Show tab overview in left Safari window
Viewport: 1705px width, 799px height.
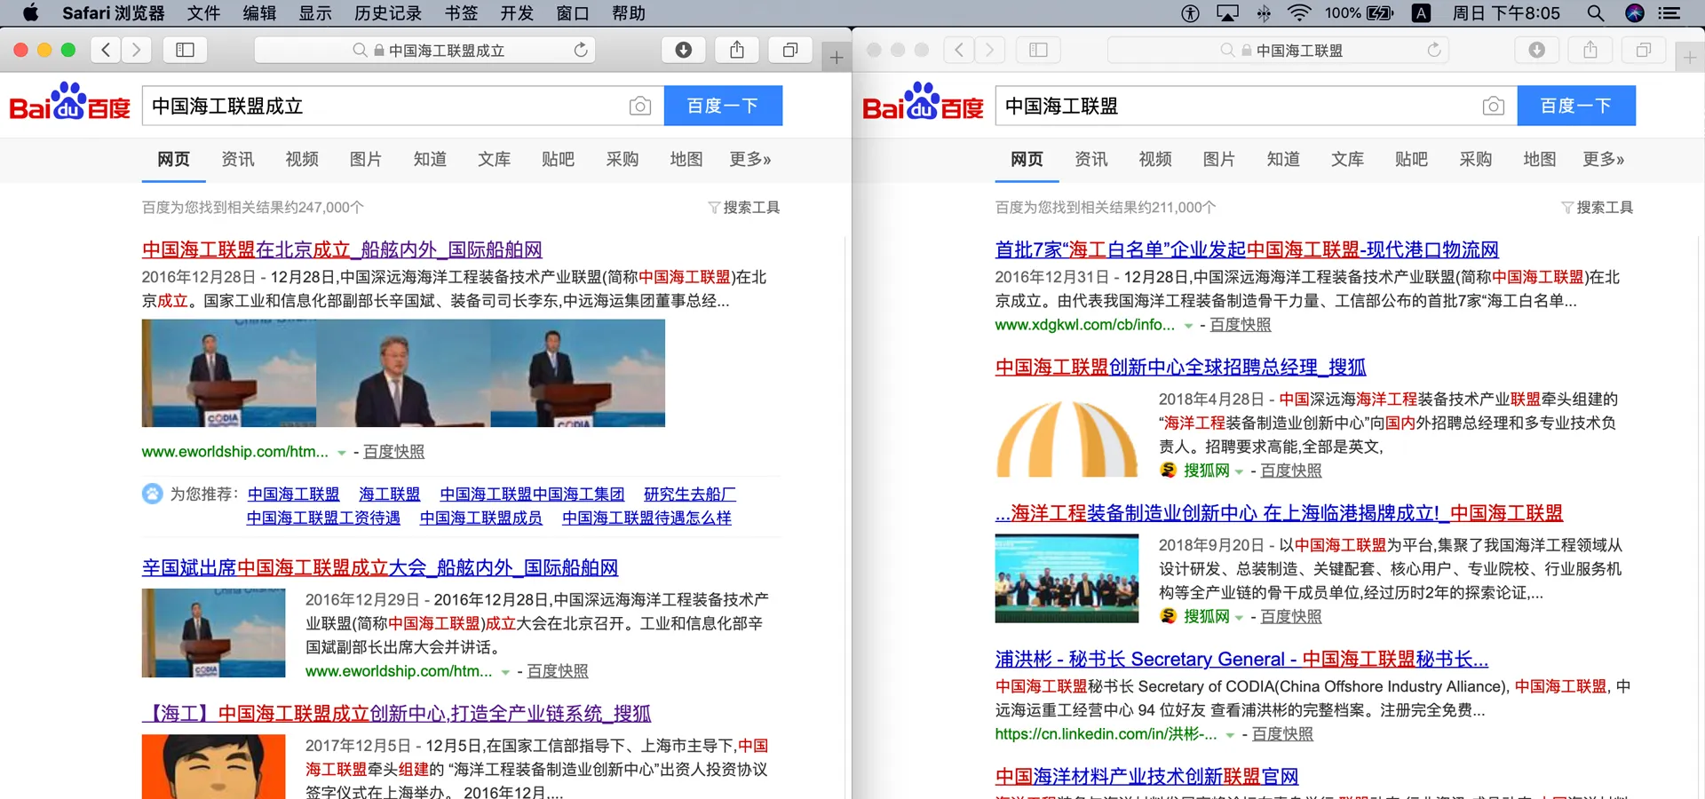(x=790, y=50)
